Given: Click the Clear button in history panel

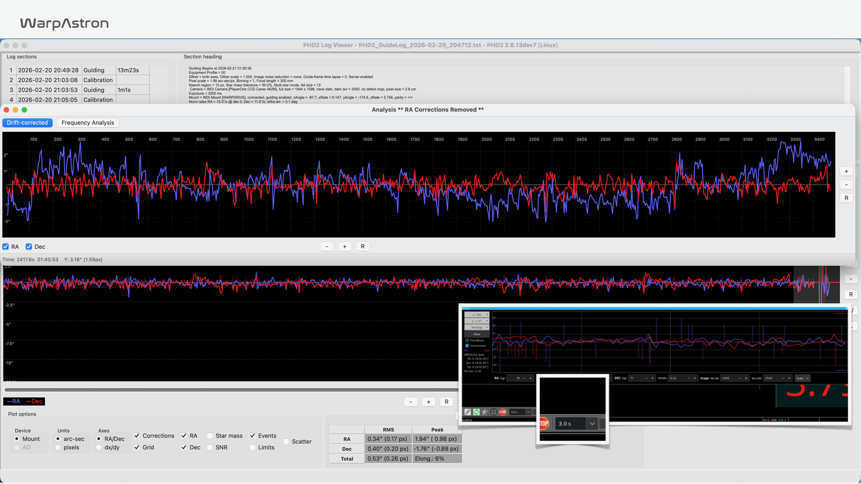Looking at the screenshot, I should [x=477, y=334].
